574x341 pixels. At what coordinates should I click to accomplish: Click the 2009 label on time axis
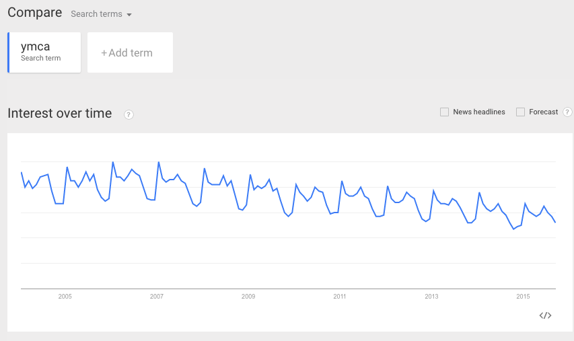[248, 297]
